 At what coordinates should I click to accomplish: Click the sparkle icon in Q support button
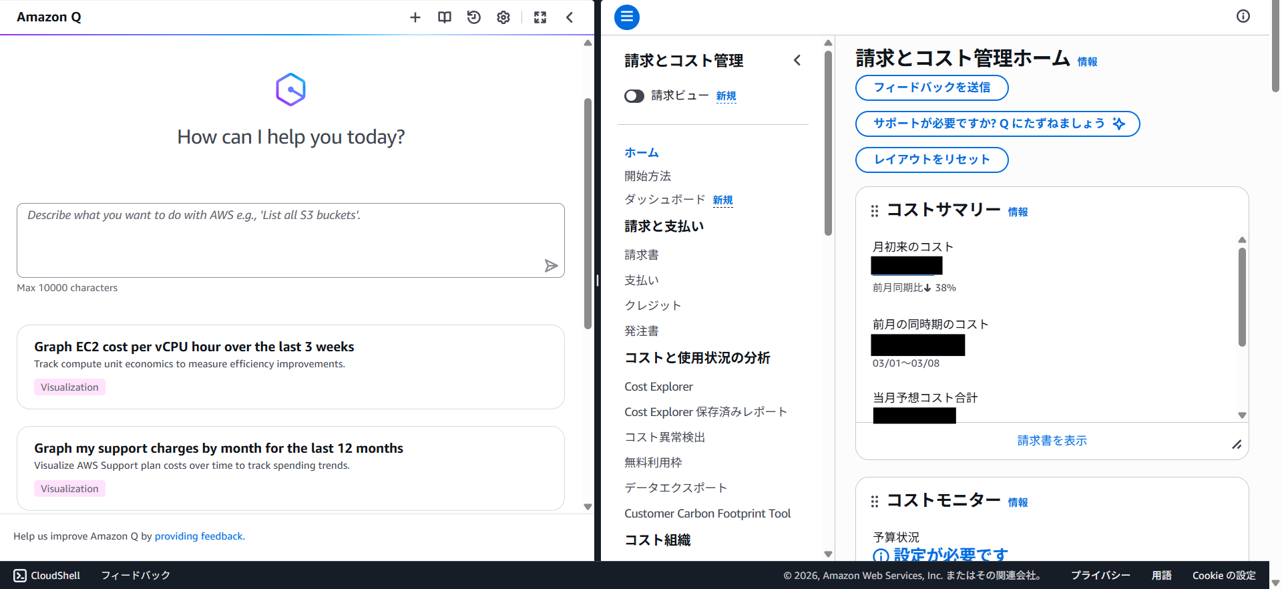(1119, 124)
